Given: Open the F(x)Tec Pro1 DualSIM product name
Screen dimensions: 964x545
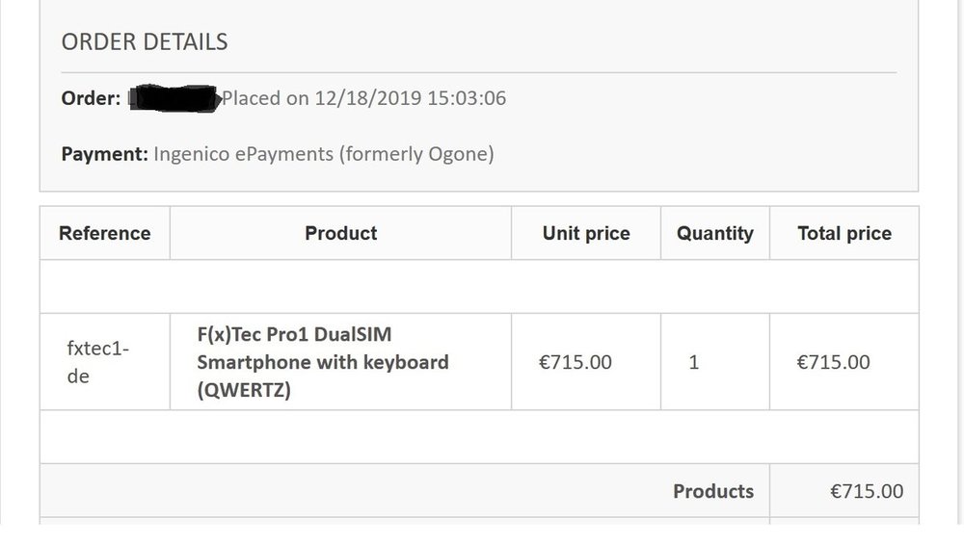Looking at the screenshot, I should (294, 334).
